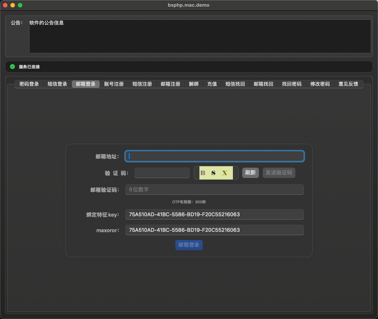Viewport: 378px width, 319px height.
Task: Click the maxoror input field
Action: coord(215,230)
